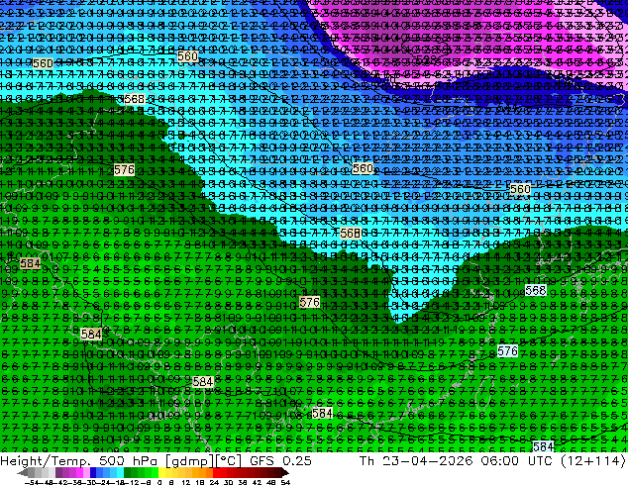Click the "[gdmp]" unit label
This screenshot has width=628, height=485.
point(190,461)
